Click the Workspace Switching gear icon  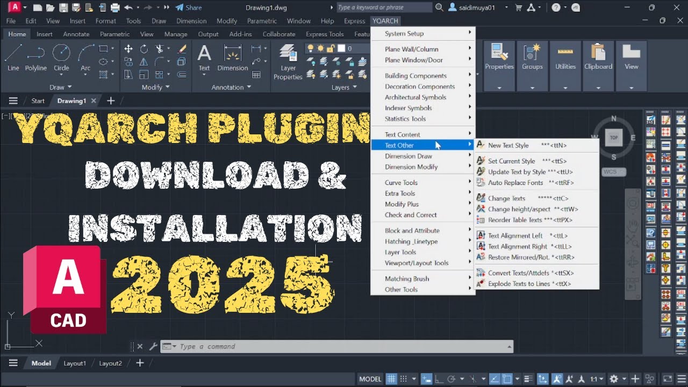point(614,379)
